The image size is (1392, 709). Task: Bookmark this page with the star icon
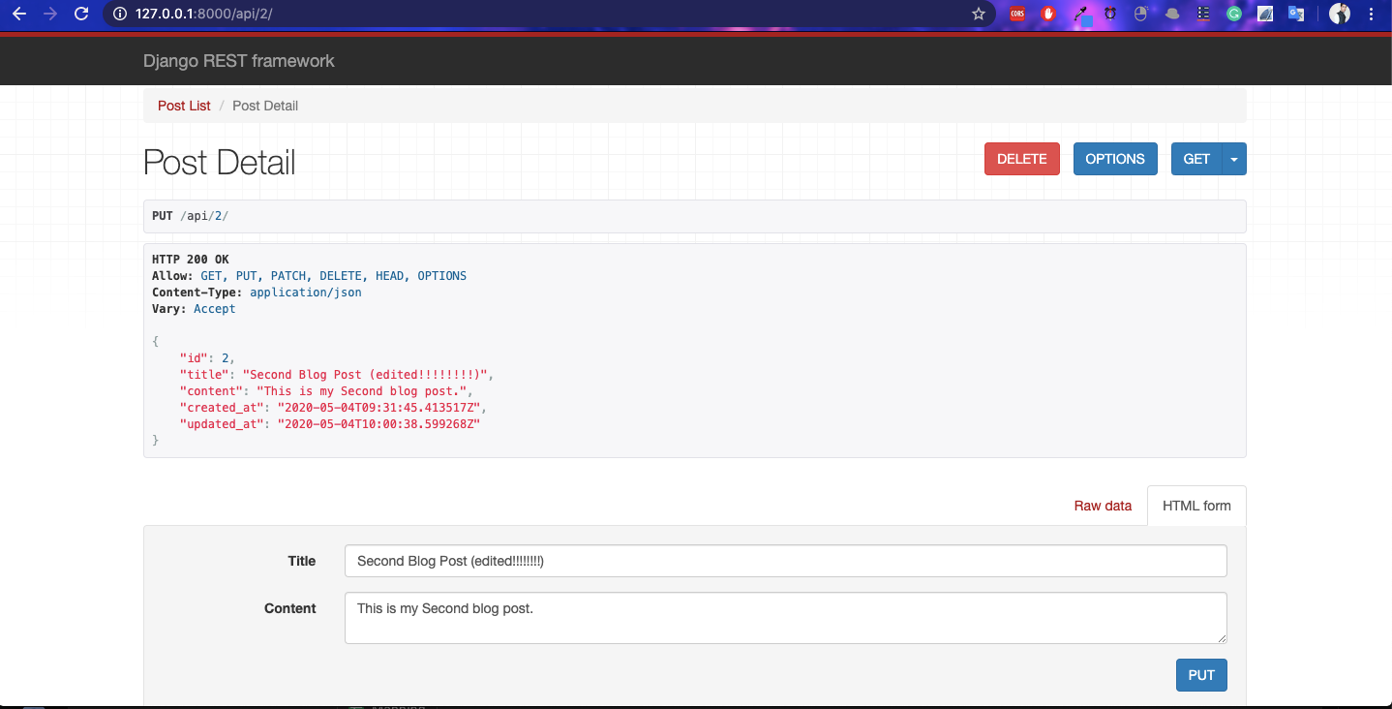click(x=979, y=14)
